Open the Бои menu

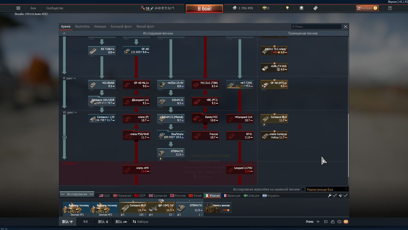(33, 8)
